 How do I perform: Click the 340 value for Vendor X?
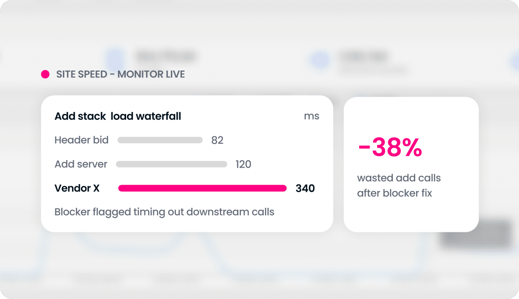click(305, 188)
